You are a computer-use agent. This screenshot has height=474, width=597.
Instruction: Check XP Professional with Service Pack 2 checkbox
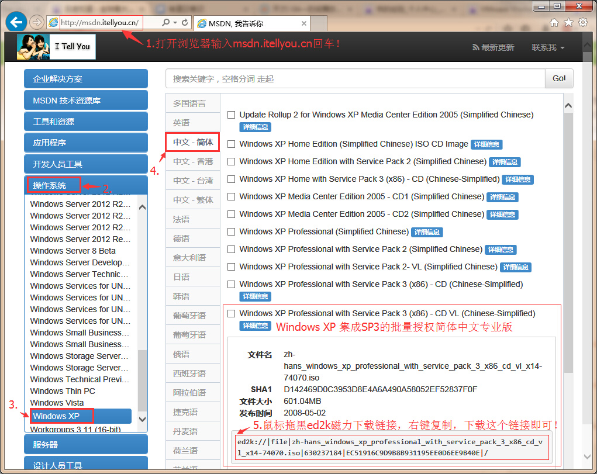tap(231, 250)
